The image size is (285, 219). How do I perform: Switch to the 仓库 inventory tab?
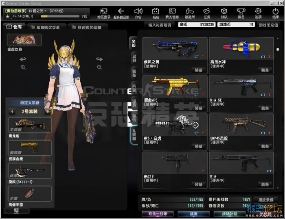pos(14,27)
